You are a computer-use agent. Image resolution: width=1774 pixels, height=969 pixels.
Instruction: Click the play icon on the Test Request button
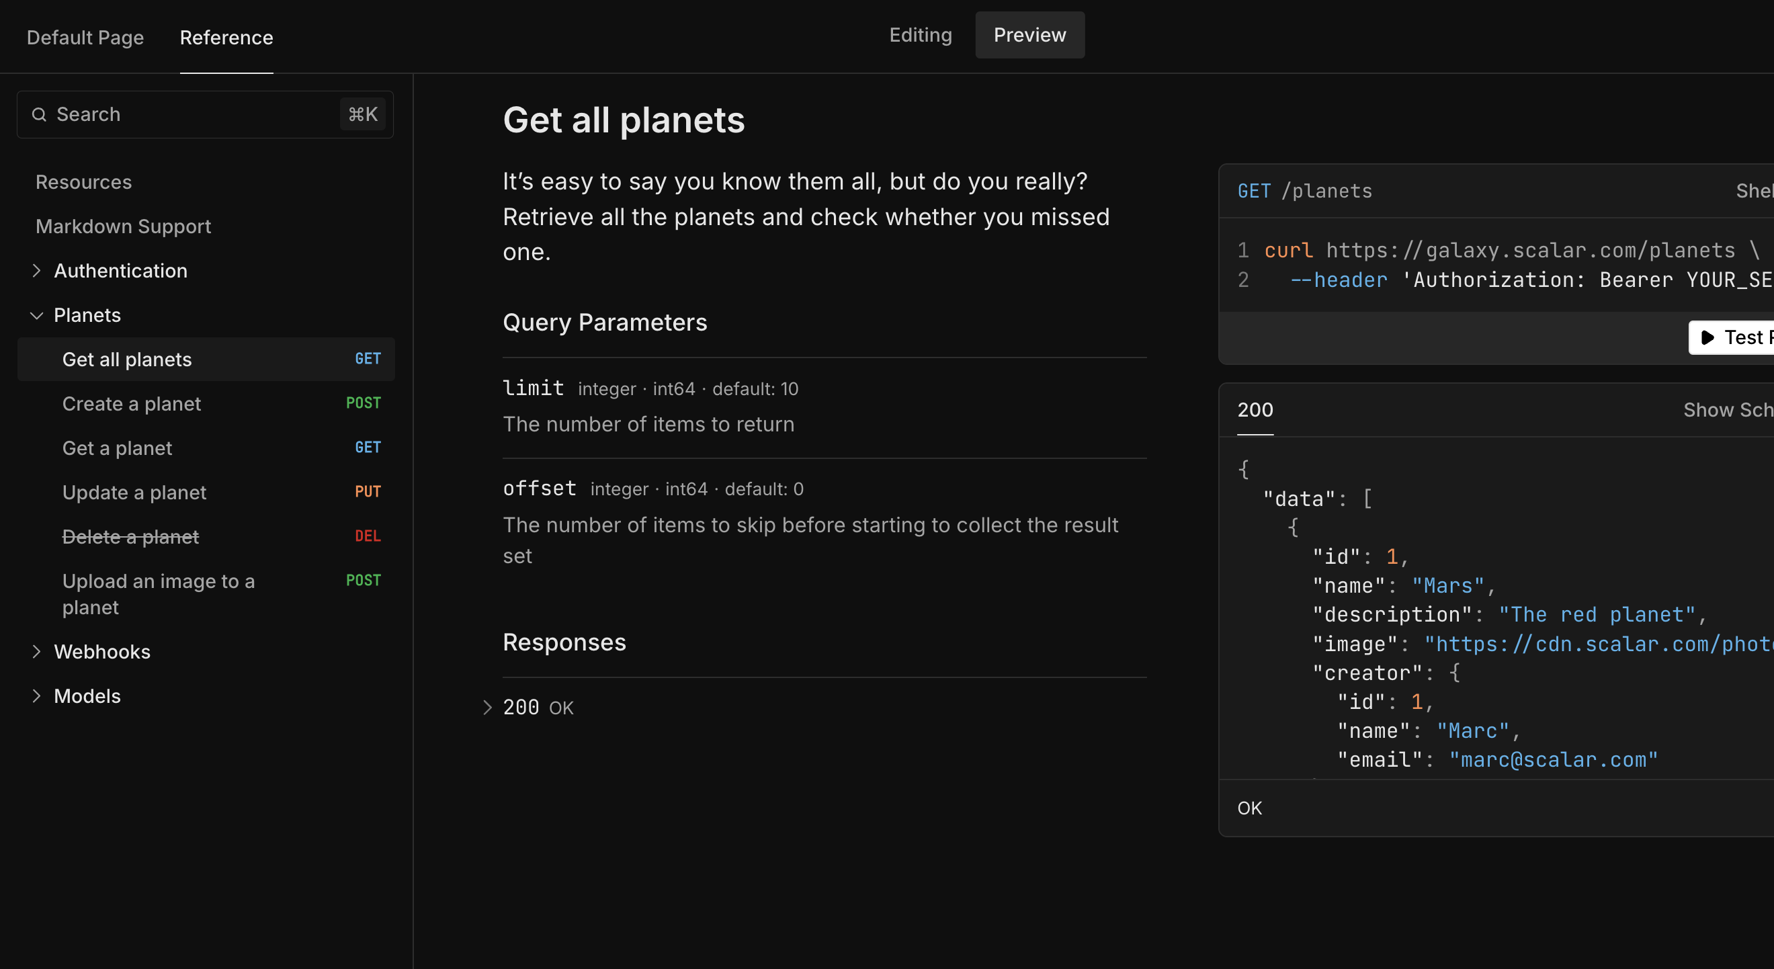1708,337
